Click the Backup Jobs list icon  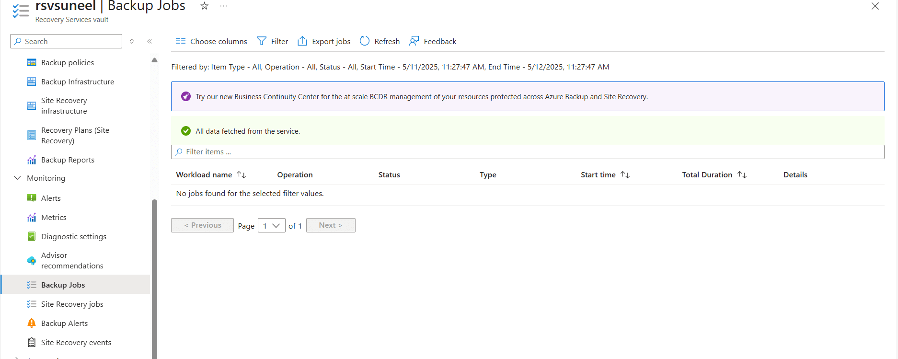(x=32, y=285)
